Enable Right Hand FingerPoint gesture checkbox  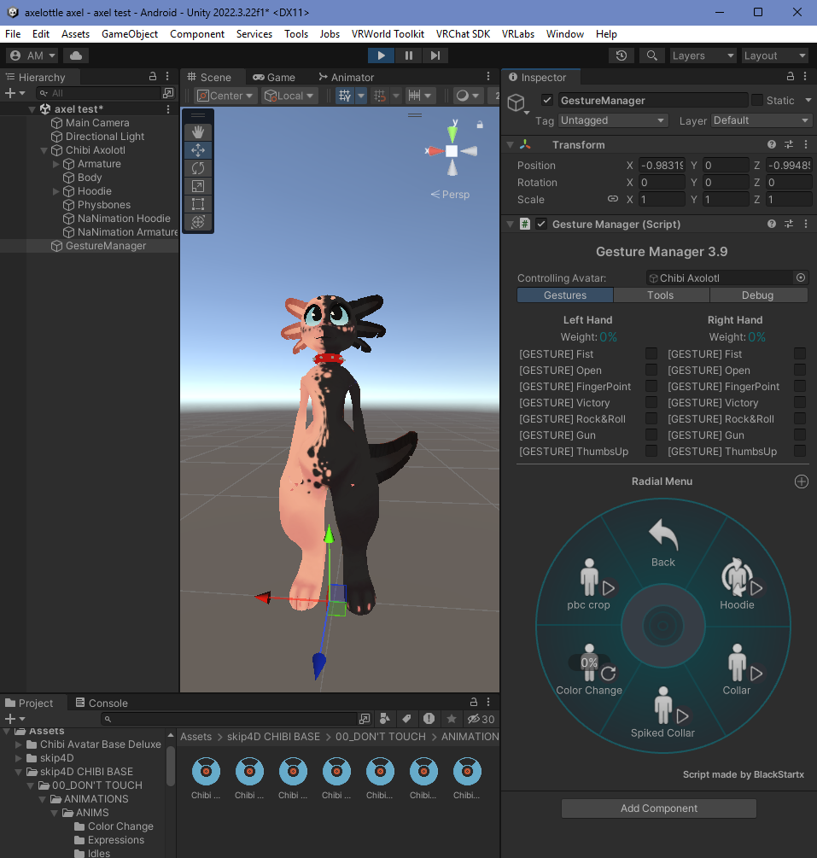point(799,386)
